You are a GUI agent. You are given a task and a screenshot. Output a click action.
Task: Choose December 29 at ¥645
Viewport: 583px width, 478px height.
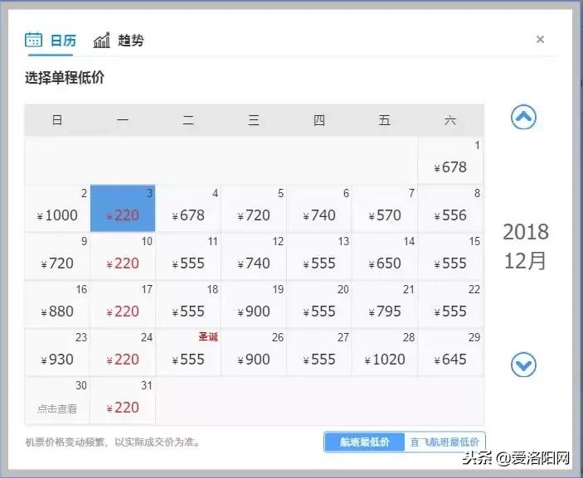point(450,352)
